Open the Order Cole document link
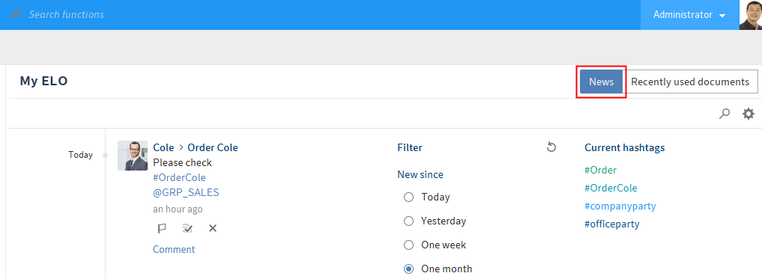The width and height of the screenshot is (762, 279). (213, 147)
